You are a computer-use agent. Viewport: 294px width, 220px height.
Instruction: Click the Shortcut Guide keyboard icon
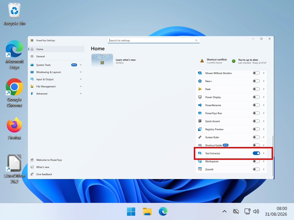[x=200, y=145]
